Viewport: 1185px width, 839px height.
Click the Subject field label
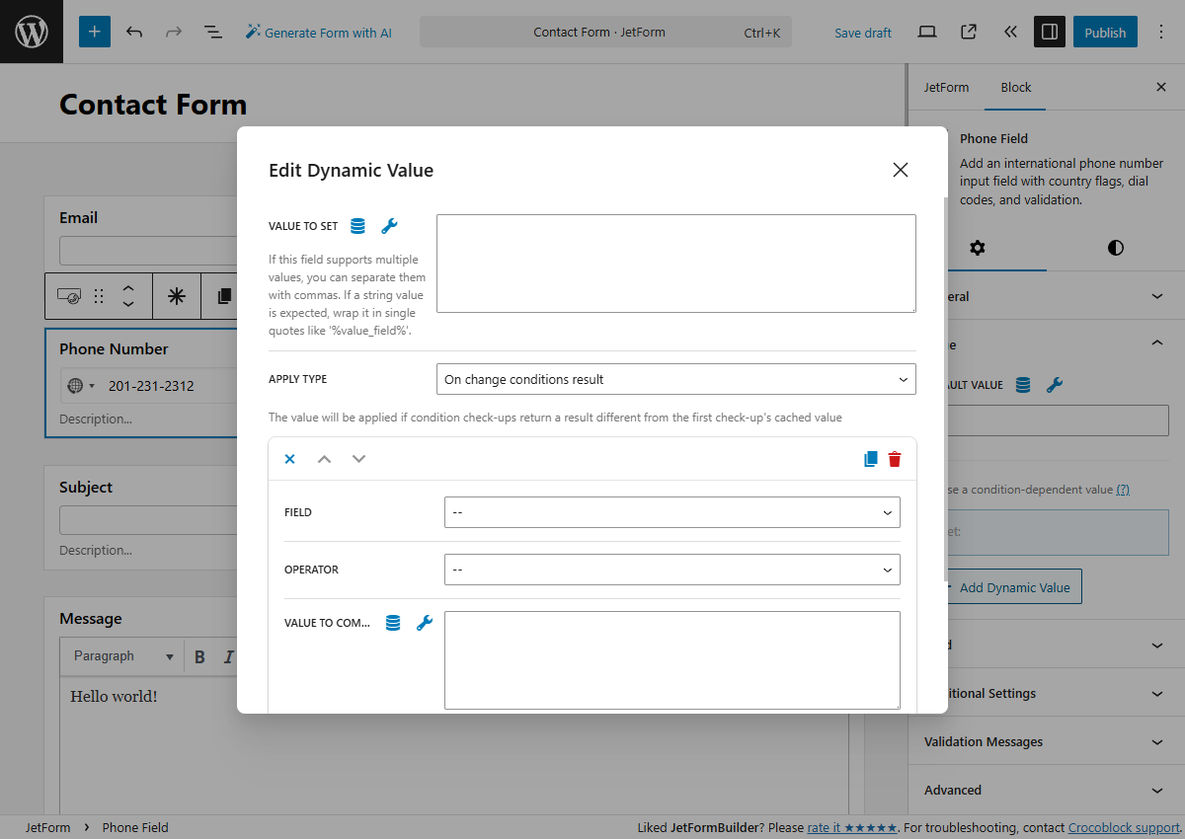click(x=86, y=488)
